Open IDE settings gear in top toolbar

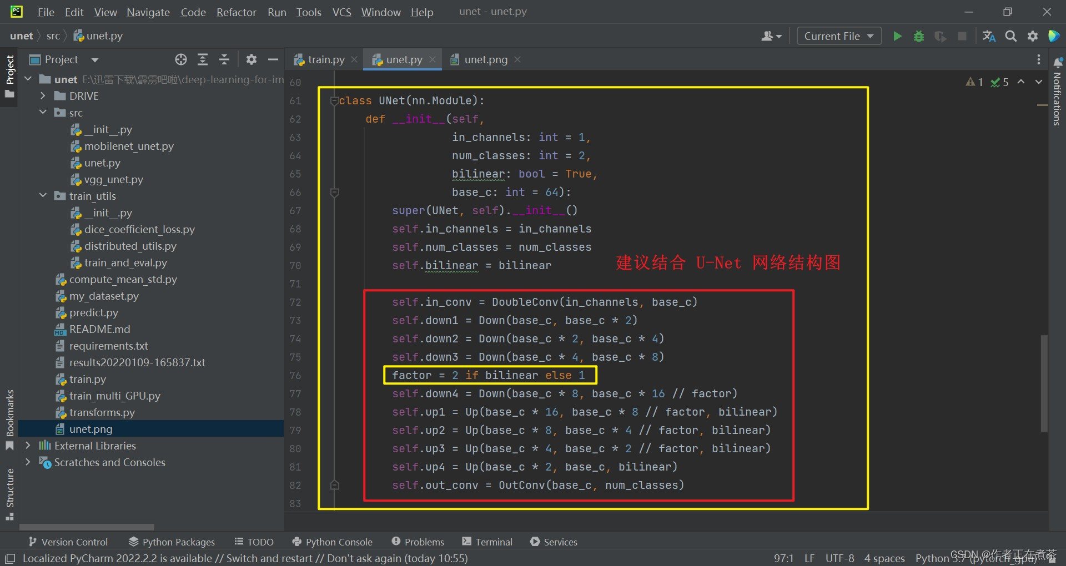(1033, 36)
